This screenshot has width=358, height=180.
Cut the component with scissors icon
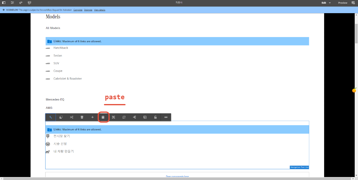[72, 117]
